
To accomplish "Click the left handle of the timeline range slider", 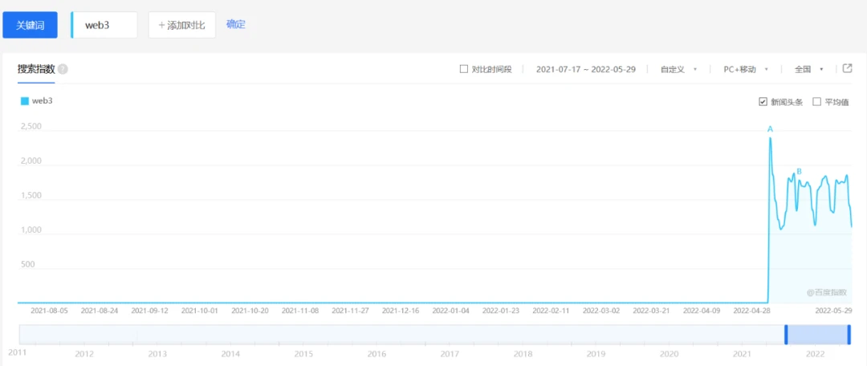I will [x=786, y=335].
